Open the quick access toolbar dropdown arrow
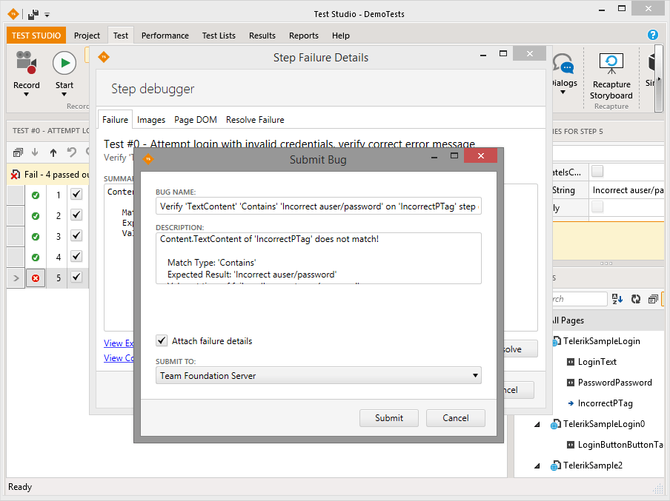670x501 pixels. (x=47, y=15)
